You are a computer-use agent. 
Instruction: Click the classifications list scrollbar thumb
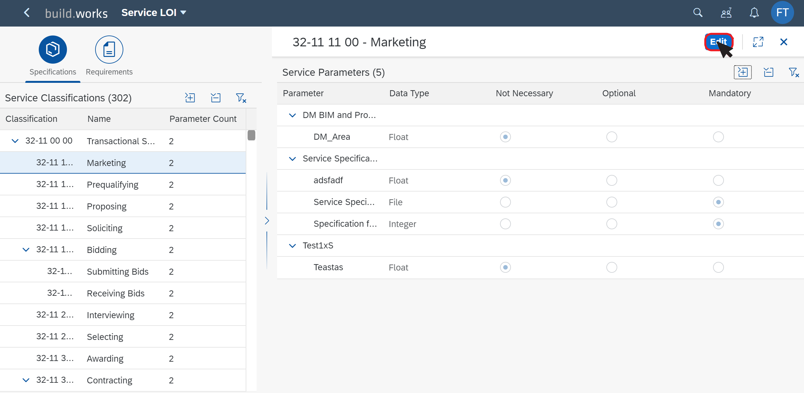[x=251, y=135]
